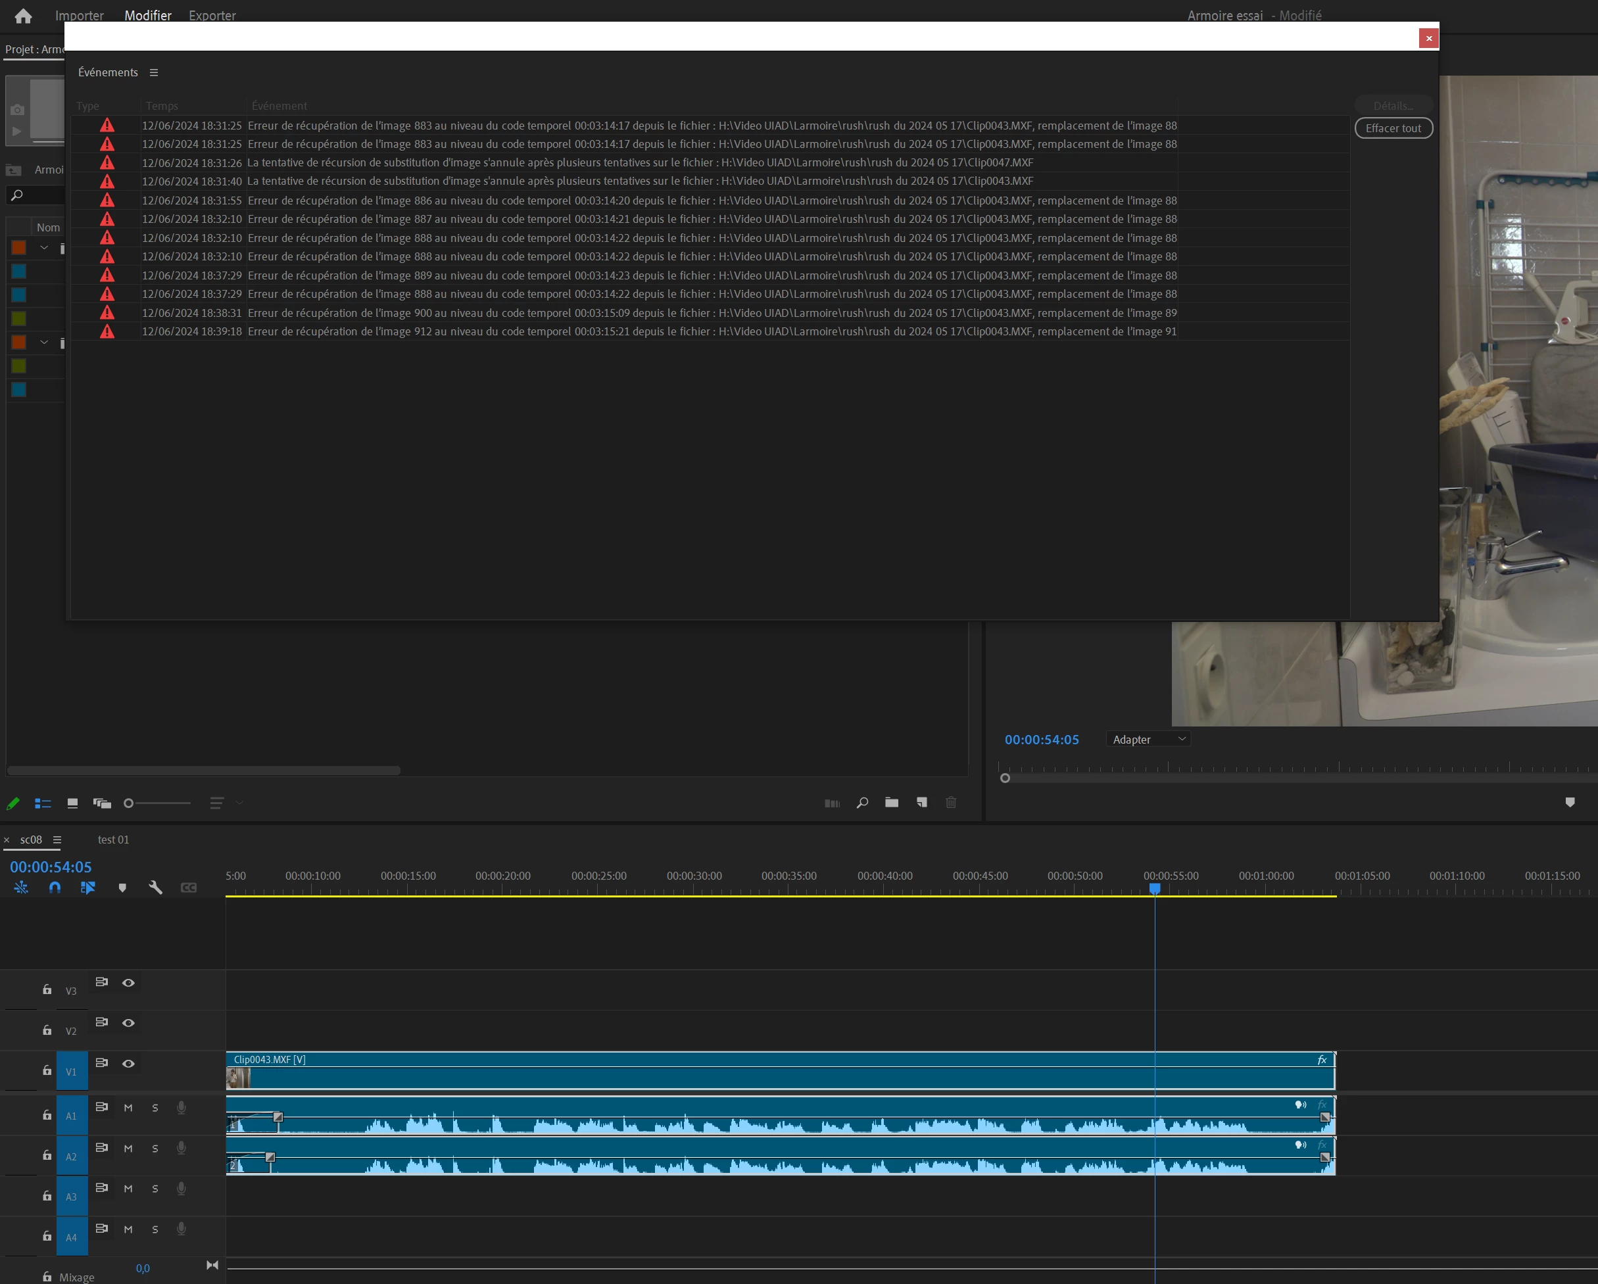Switch project panel to list view
This screenshot has height=1284, width=1598.
click(43, 803)
